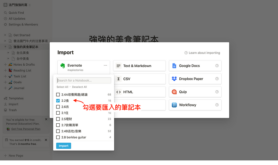
Task: Open Trash from sidebar
Action: click(x=13, y=110)
